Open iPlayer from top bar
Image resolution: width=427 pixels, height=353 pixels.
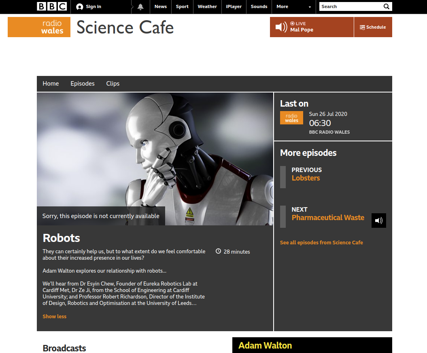coord(234,6)
